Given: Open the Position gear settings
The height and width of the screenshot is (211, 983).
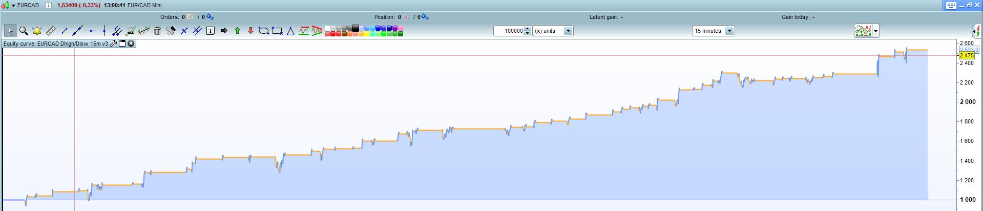Looking at the screenshot, I should pos(425,17).
